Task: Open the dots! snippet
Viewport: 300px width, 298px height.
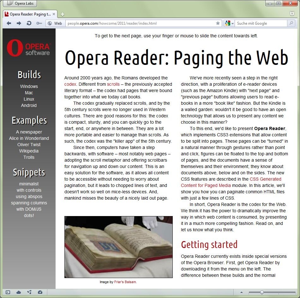Action: click(29, 215)
